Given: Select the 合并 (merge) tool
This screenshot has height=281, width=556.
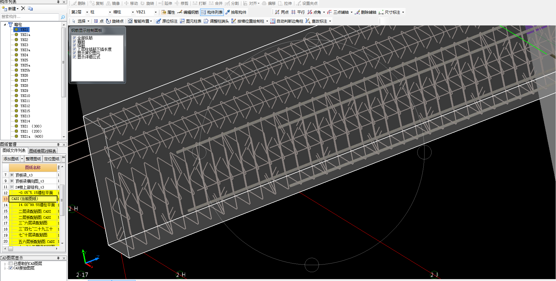Looking at the screenshot, I should click(x=216, y=3).
